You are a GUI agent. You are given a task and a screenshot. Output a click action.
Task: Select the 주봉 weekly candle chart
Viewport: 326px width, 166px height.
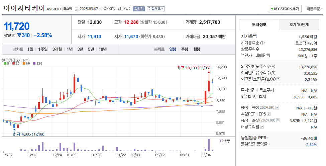pos(185,49)
